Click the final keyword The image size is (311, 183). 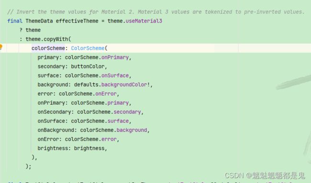15,21
